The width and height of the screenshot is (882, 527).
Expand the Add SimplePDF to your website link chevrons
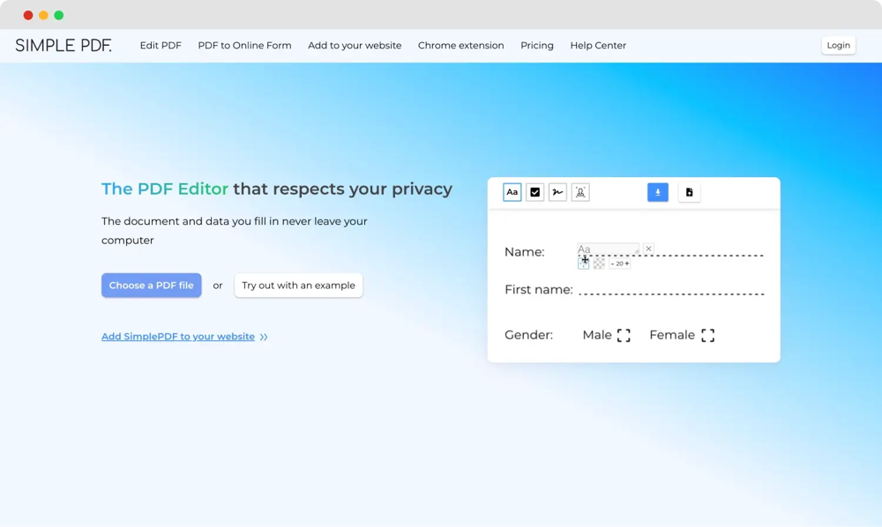click(264, 337)
